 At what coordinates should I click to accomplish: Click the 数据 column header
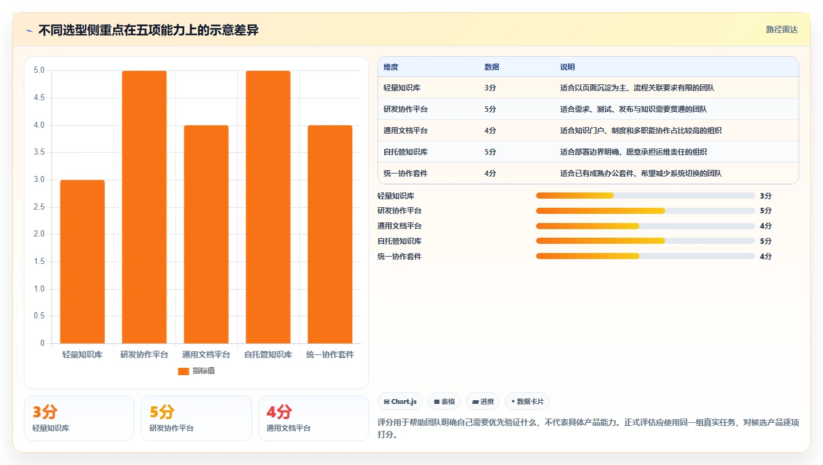click(x=492, y=67)
